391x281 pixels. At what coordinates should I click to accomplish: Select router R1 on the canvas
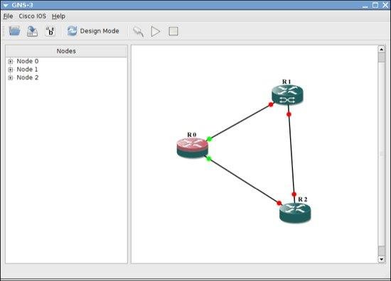coord(287,95)
